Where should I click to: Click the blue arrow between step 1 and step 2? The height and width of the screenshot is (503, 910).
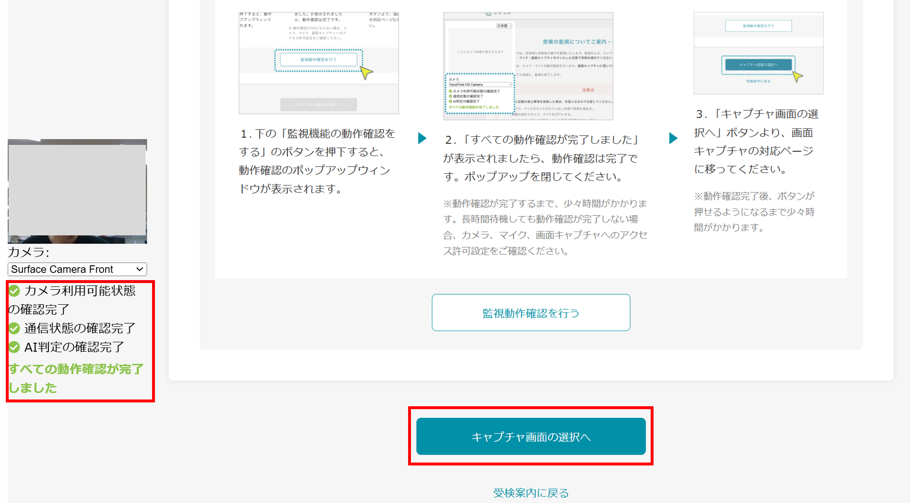click(x=422, y=138)
